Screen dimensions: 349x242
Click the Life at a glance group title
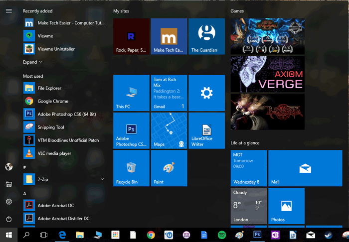tap(245, 143)
